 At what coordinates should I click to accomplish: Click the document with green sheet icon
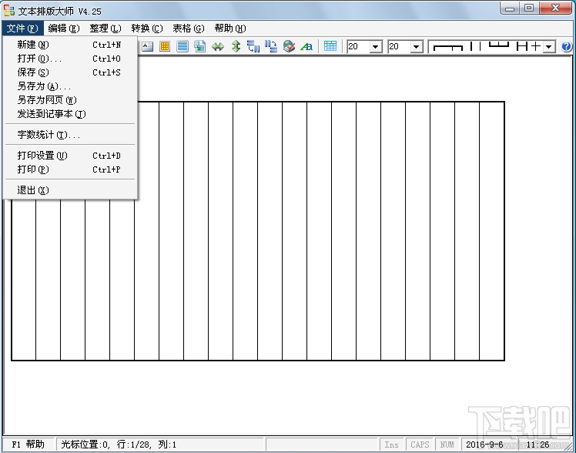point(200,47)
